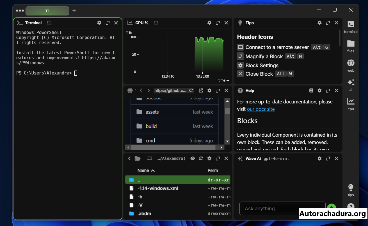Viewport: 368px width, 226px height.
Task: Click the github URL address field
Action: pos(171,91)
